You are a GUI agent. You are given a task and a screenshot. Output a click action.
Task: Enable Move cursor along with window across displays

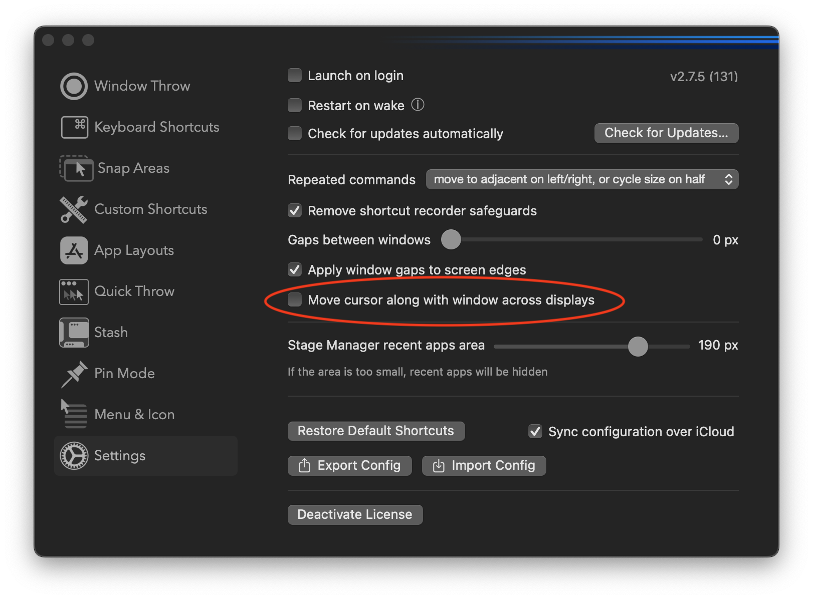point(294,300)
